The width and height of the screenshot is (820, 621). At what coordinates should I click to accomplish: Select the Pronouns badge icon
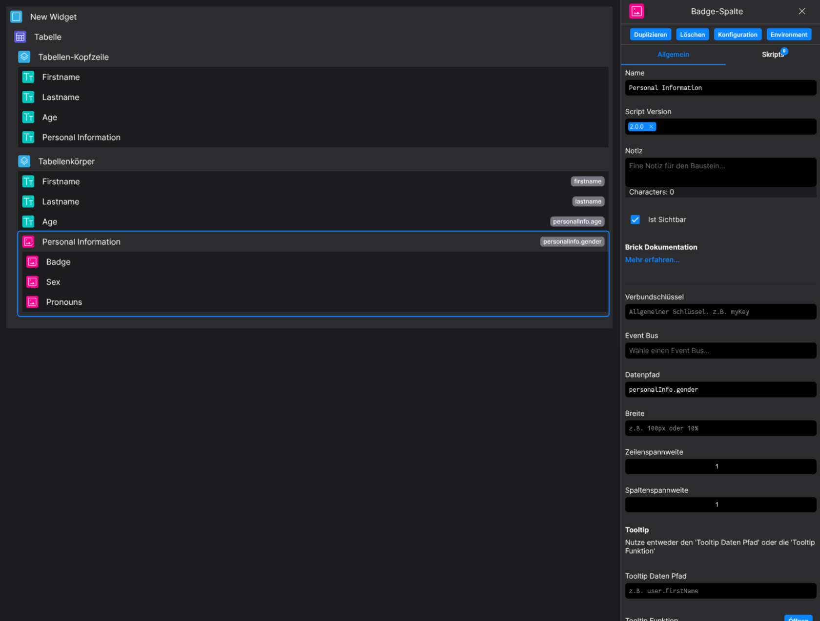[32, 301]
